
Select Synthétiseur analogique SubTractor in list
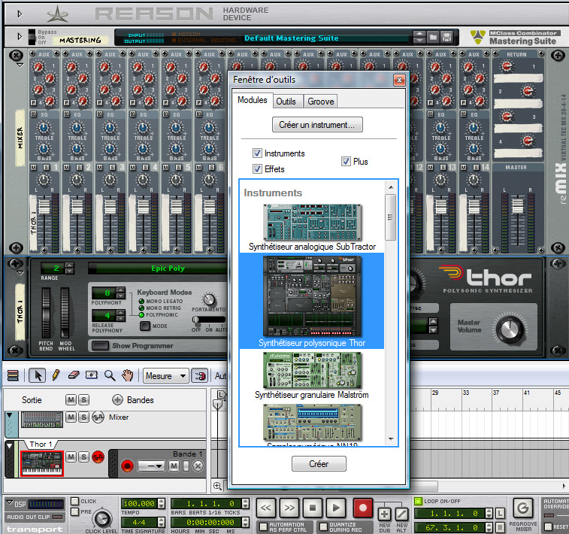312,227
